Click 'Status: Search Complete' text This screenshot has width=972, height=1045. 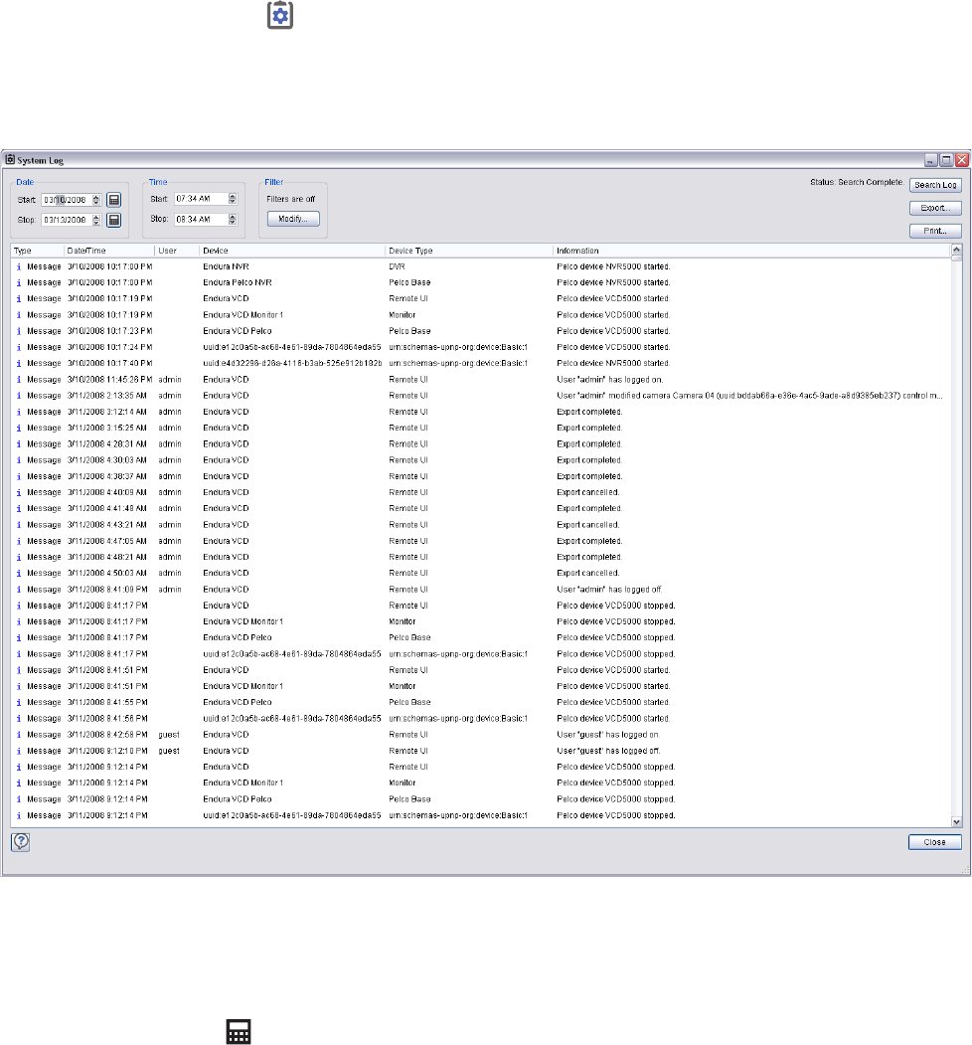[x=857, y=182]
